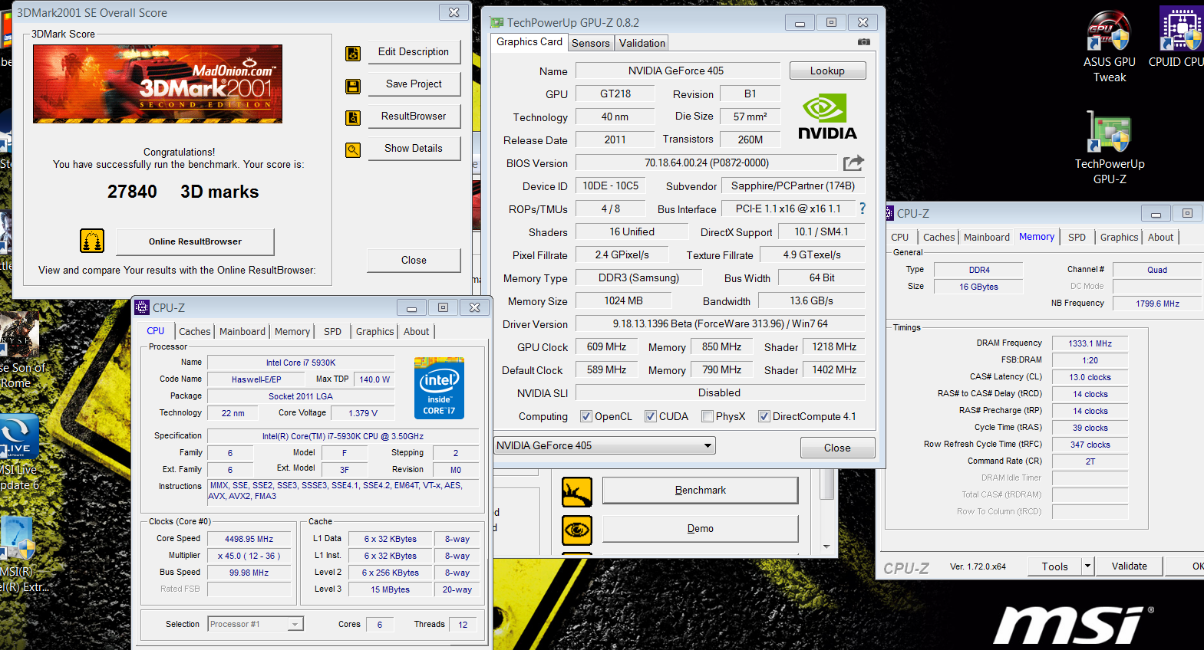Click the Show Details button
The height and width of the screenshot is (650, 1204).
[x=414, y=149]
